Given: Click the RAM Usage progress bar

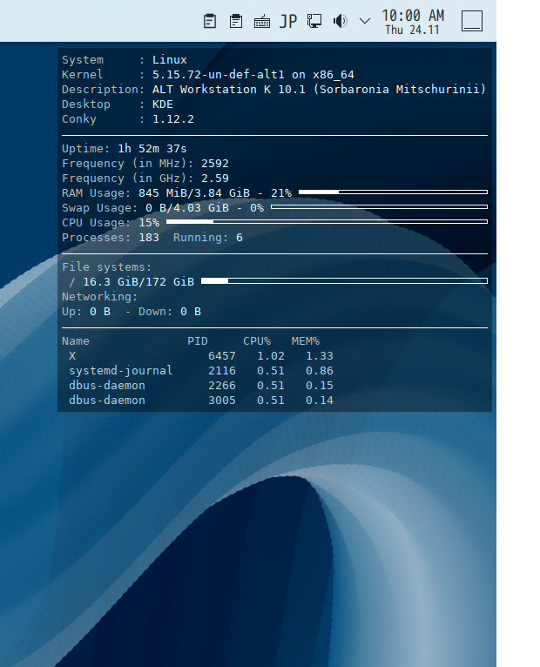Looking at the screenshot, I should pyautogui.click(x=393, y=192).
